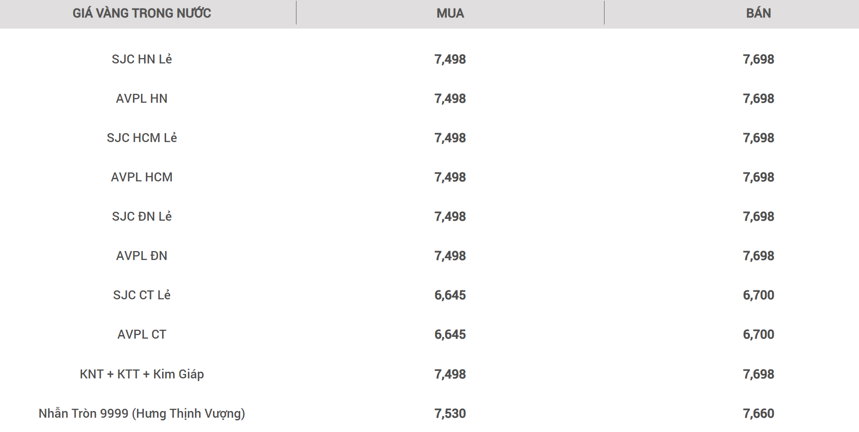This screenshot has width=859, height=432.
Task: Click the Nhẫn Tròn 9999 buy price 7,530
Action: 450,413
